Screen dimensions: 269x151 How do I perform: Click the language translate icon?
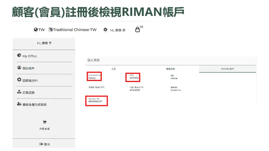51,29
